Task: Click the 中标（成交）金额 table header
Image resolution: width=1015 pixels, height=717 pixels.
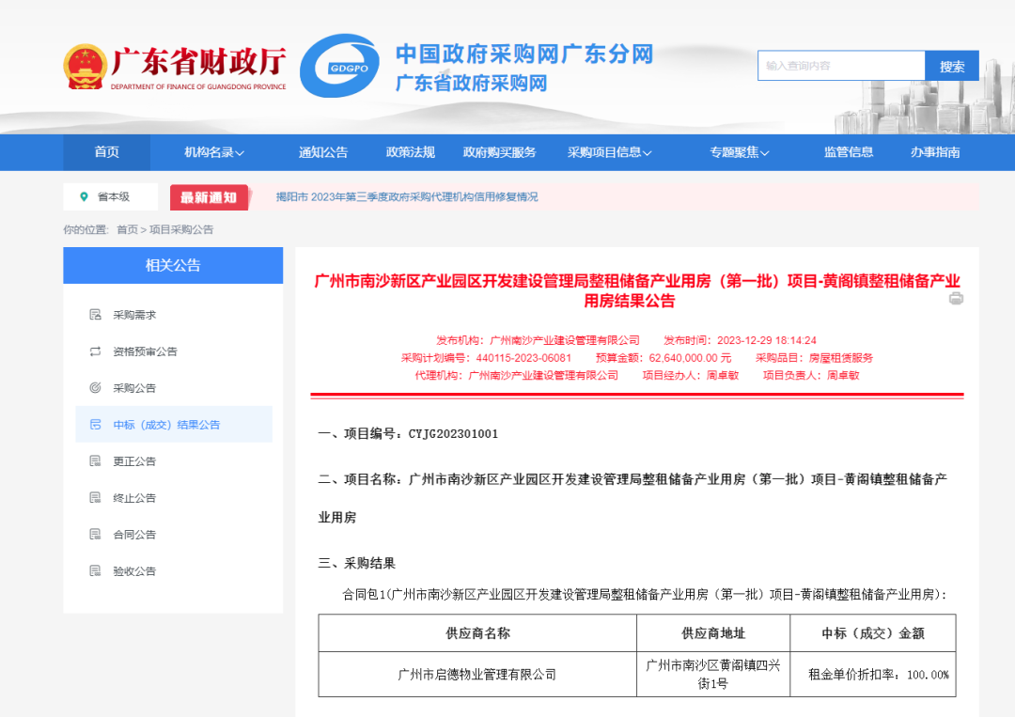Action: 873,632
